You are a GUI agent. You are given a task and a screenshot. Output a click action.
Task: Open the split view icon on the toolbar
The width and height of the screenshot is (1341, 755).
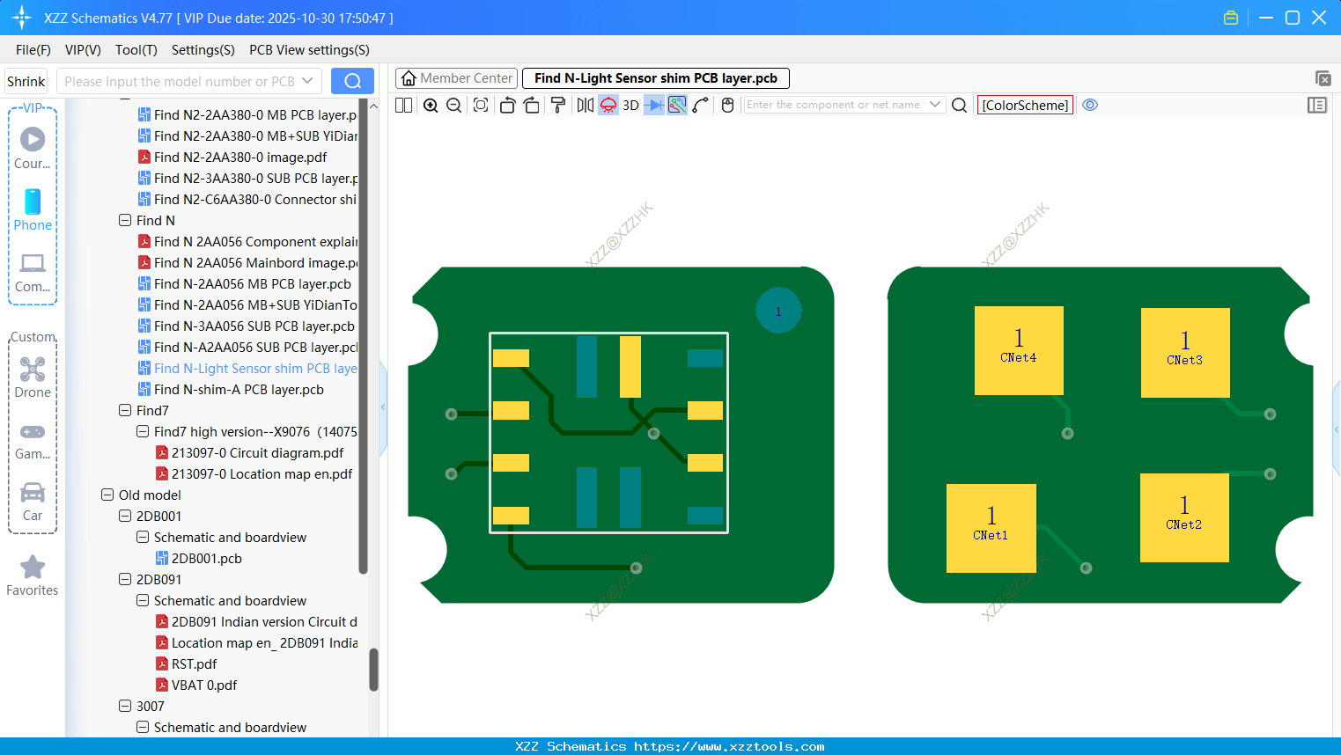click(x=402, y=105)
